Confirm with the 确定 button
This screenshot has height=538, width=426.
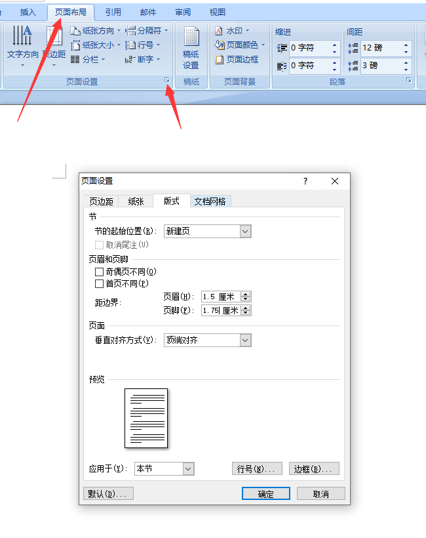(x=266, y=494)
